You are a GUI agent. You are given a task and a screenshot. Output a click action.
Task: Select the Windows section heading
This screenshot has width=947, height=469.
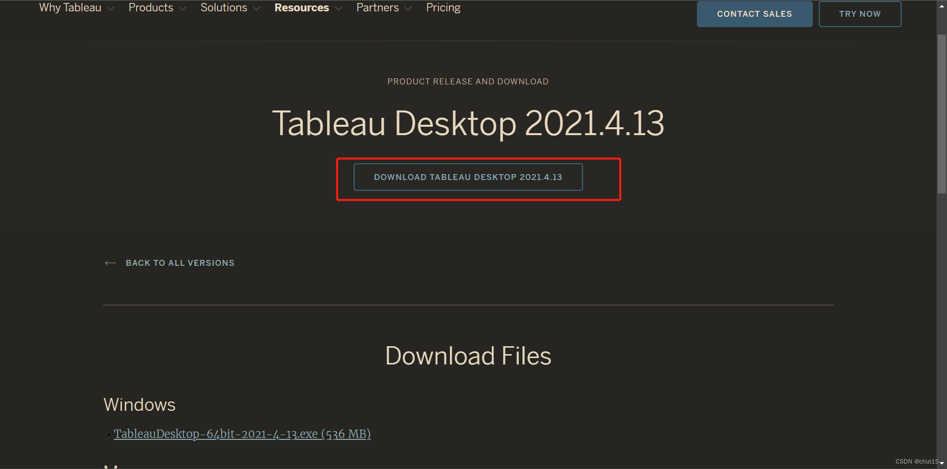coord(140,405)
